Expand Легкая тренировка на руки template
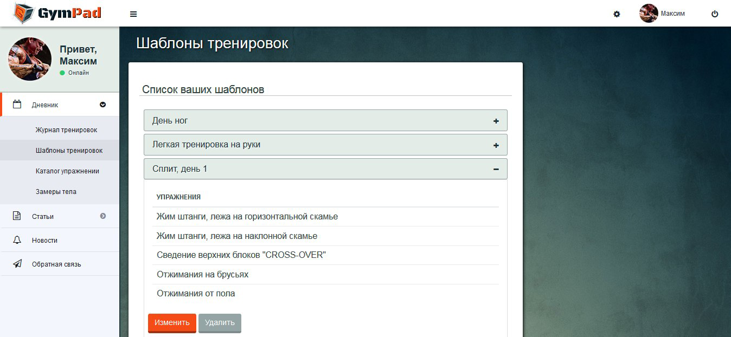 (x=496, y=145)
